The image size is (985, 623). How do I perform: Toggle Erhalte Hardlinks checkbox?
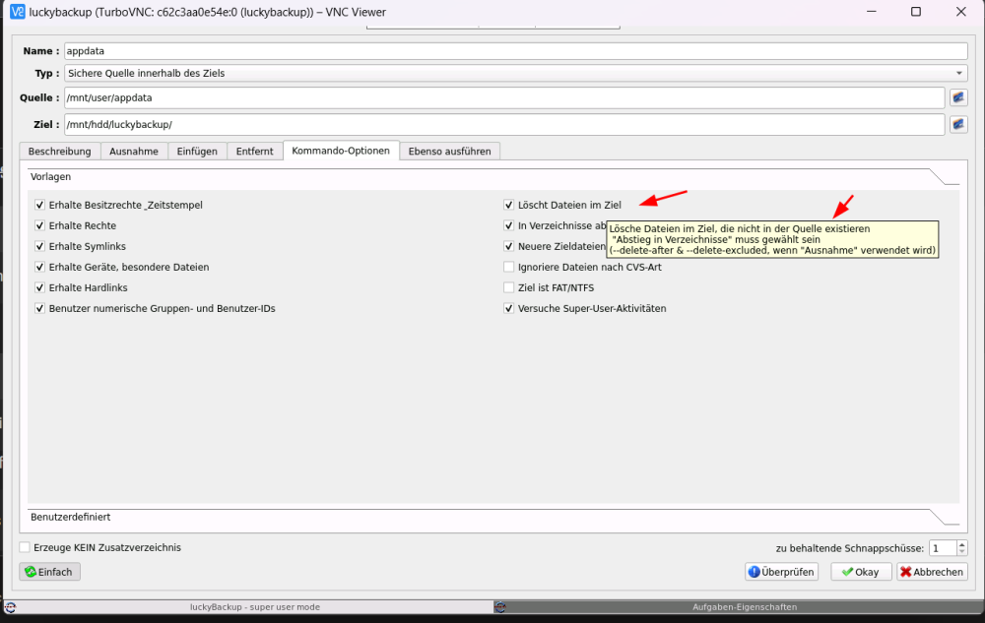(x=39, y=287)
